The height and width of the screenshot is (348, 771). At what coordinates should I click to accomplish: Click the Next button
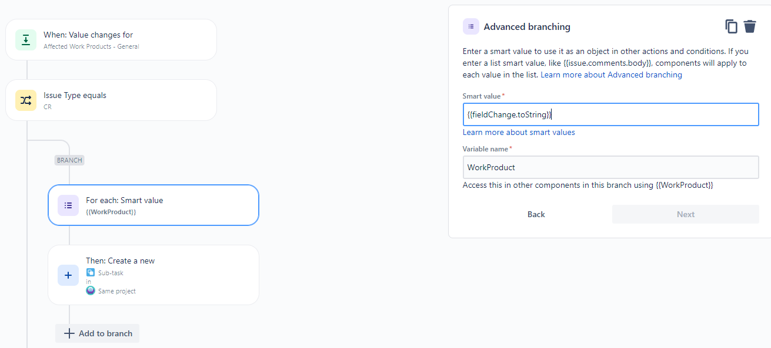coord(685,214)
